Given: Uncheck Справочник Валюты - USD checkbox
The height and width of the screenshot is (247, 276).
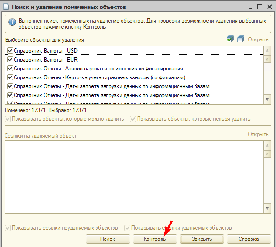Looking at the screenshot, I should [10, 51].
